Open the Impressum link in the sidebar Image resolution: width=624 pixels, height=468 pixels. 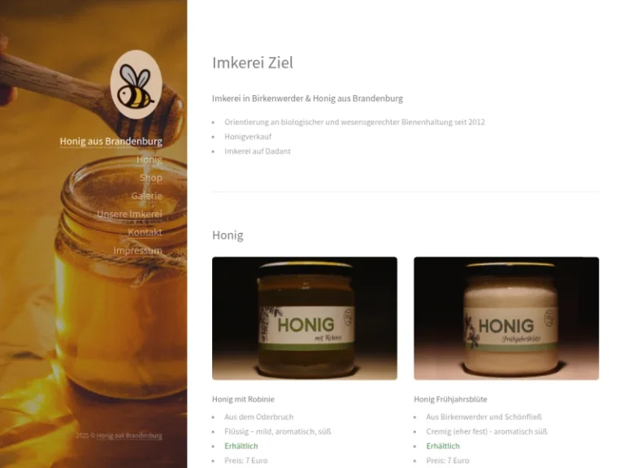click(137, 250)
